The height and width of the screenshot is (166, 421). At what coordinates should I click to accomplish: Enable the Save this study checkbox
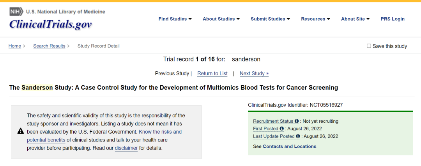tap(369, 46)
